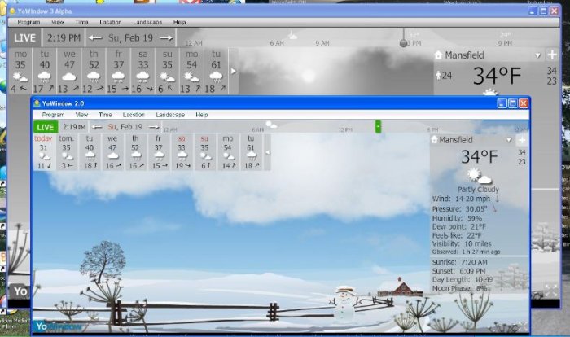This screenshot has height=337, width=570.
Task: Go to next day in YoWindow 2.0
Action: [x=154, y=127]
